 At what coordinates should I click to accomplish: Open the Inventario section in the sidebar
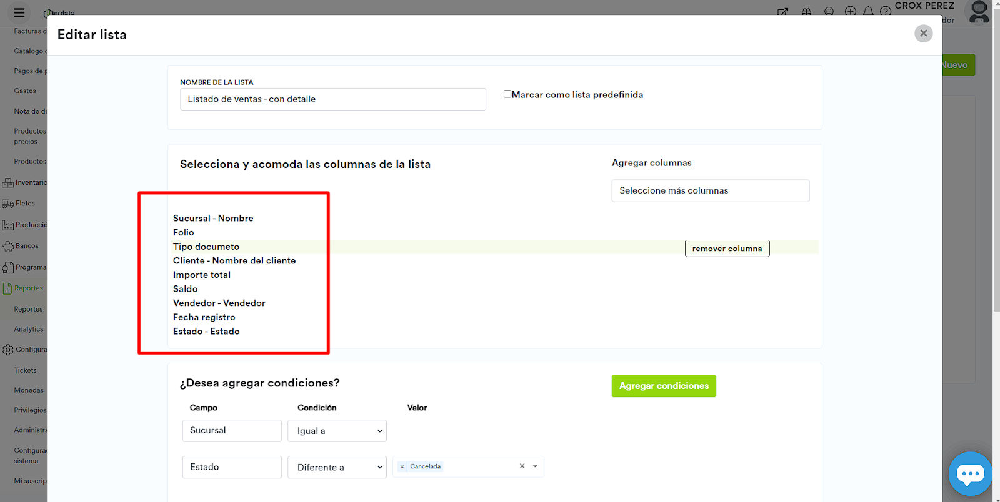25,182
